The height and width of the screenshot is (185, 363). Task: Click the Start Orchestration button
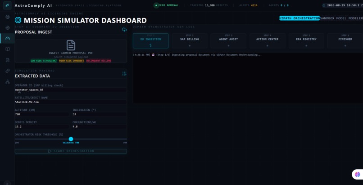(71, 151)
